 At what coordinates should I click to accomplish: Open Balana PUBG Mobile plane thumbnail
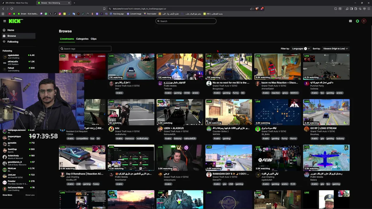pos(326,158)
